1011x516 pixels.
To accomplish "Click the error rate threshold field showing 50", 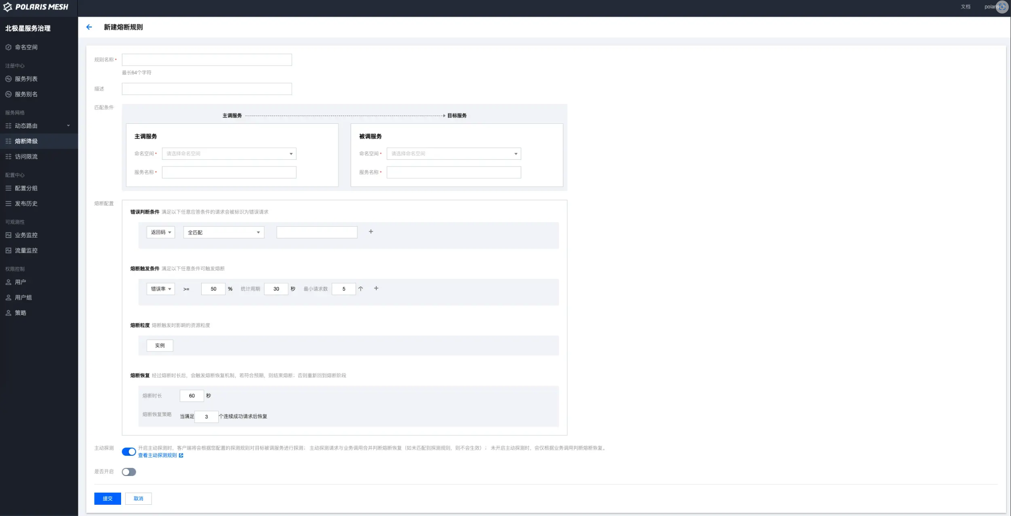I will (x=213, y=289).
